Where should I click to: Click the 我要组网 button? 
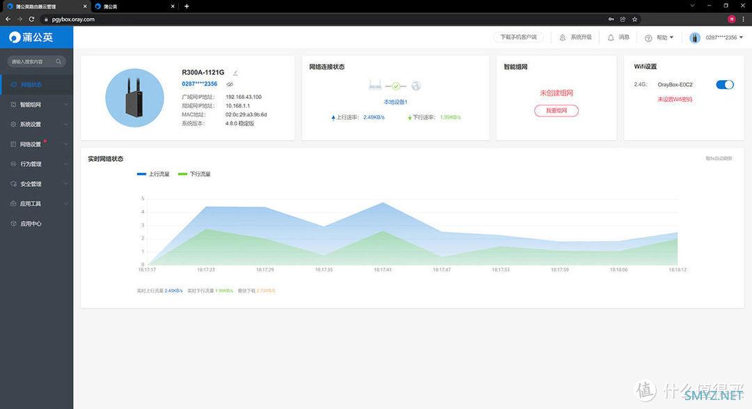click(x=556, y=110)
